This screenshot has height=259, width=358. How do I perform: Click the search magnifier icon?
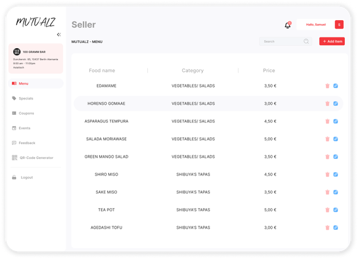(x=306, y=42)
